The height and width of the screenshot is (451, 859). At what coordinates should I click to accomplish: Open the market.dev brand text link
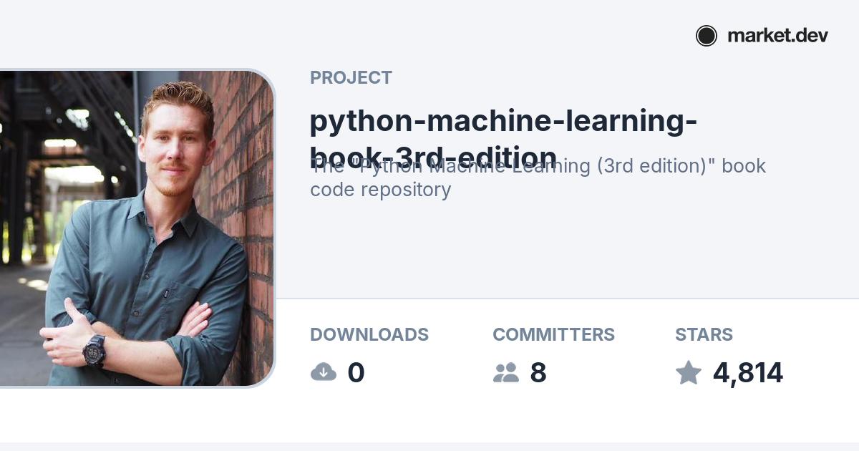777,36
